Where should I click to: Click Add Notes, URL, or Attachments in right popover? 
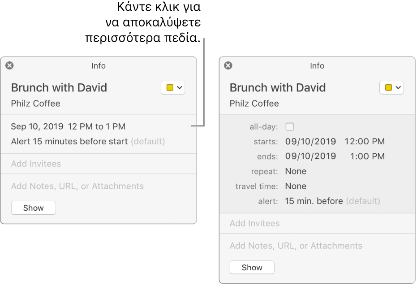296,246
